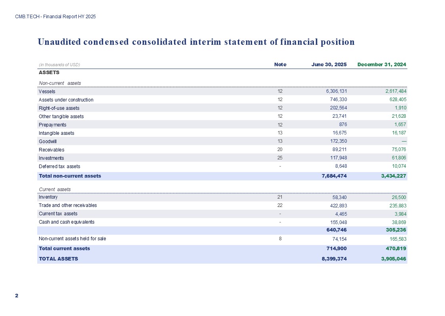Click Investments note number 25
The height and width of the screenshot is (316, 445).
pos(280,158)
